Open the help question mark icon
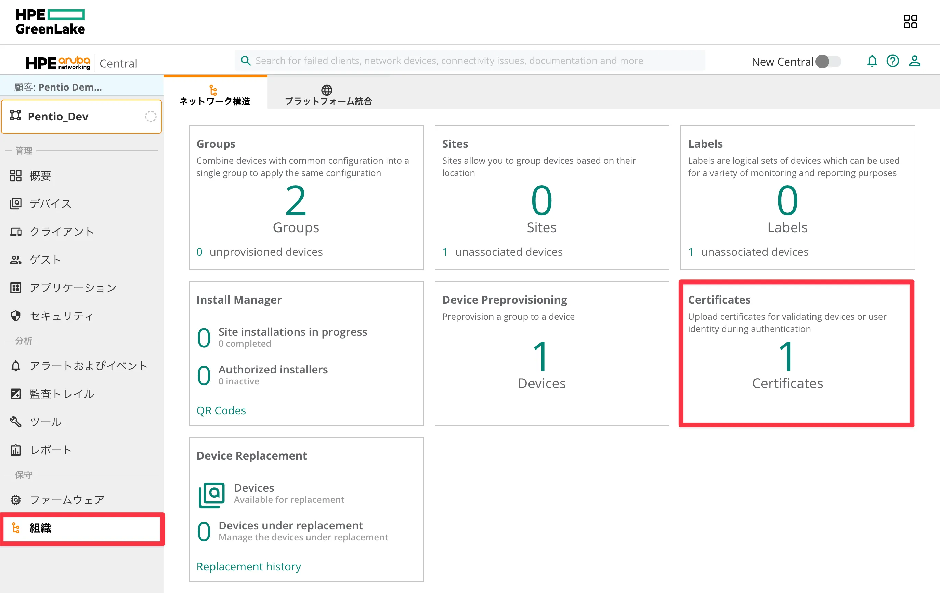 pos(892,61)
